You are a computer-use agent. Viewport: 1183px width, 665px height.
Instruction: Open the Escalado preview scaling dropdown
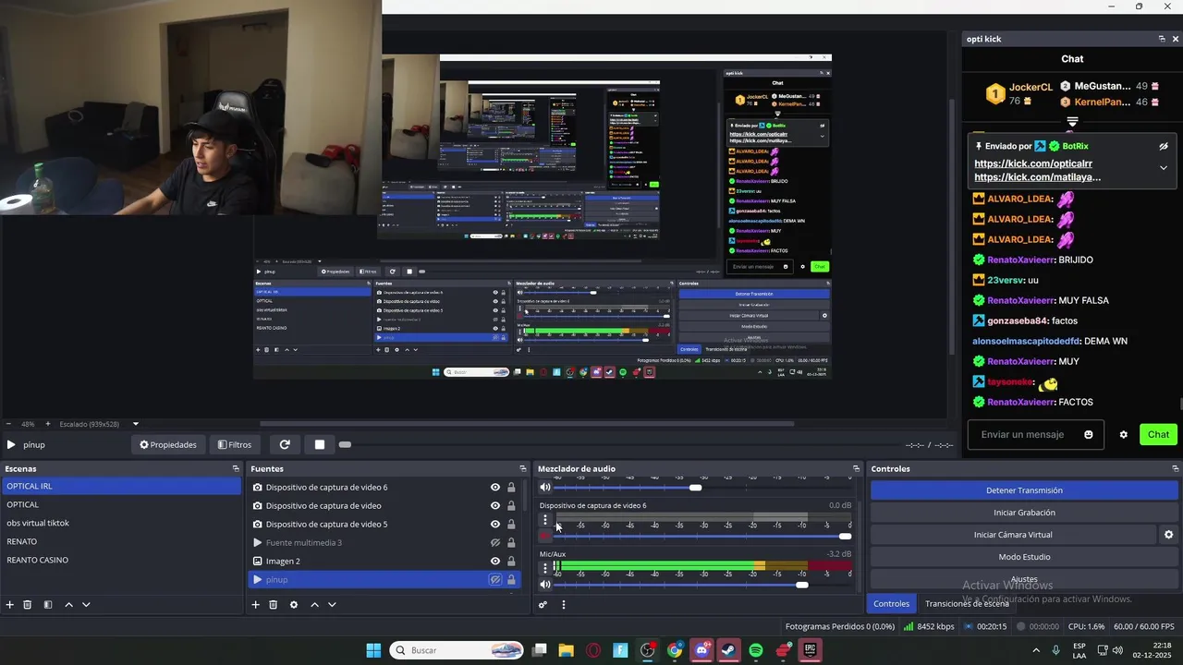click(x=135, y=424)
